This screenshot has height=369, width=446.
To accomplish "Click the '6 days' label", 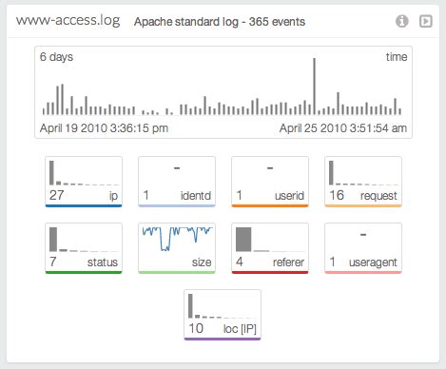I will pyautogui.click(x=56, y=57).
